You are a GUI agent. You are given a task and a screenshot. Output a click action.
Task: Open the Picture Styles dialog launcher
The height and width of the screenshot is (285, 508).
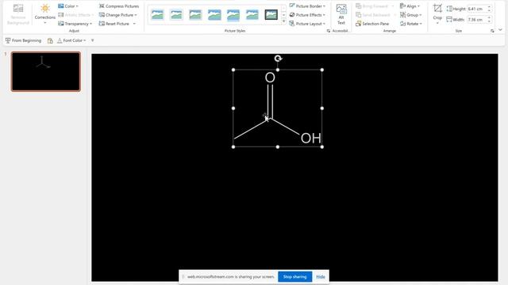[329, 31]
